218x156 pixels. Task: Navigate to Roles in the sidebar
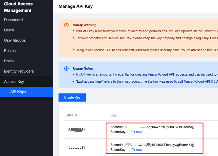[9, 61]
